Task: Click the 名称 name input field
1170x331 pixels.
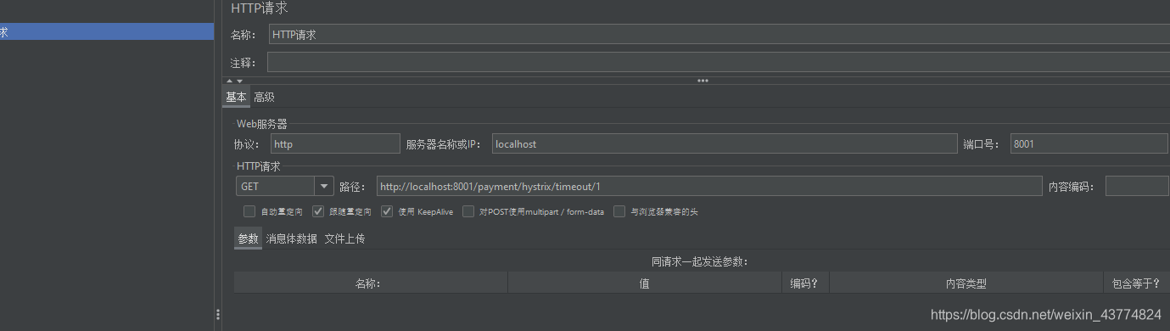Action: pos(719,35)
